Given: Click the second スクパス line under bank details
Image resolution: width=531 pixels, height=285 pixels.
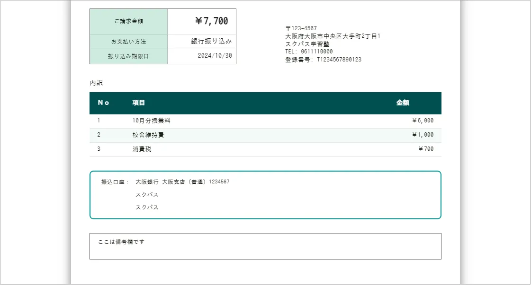Looking at the screenshot, I should click(147, 207).
